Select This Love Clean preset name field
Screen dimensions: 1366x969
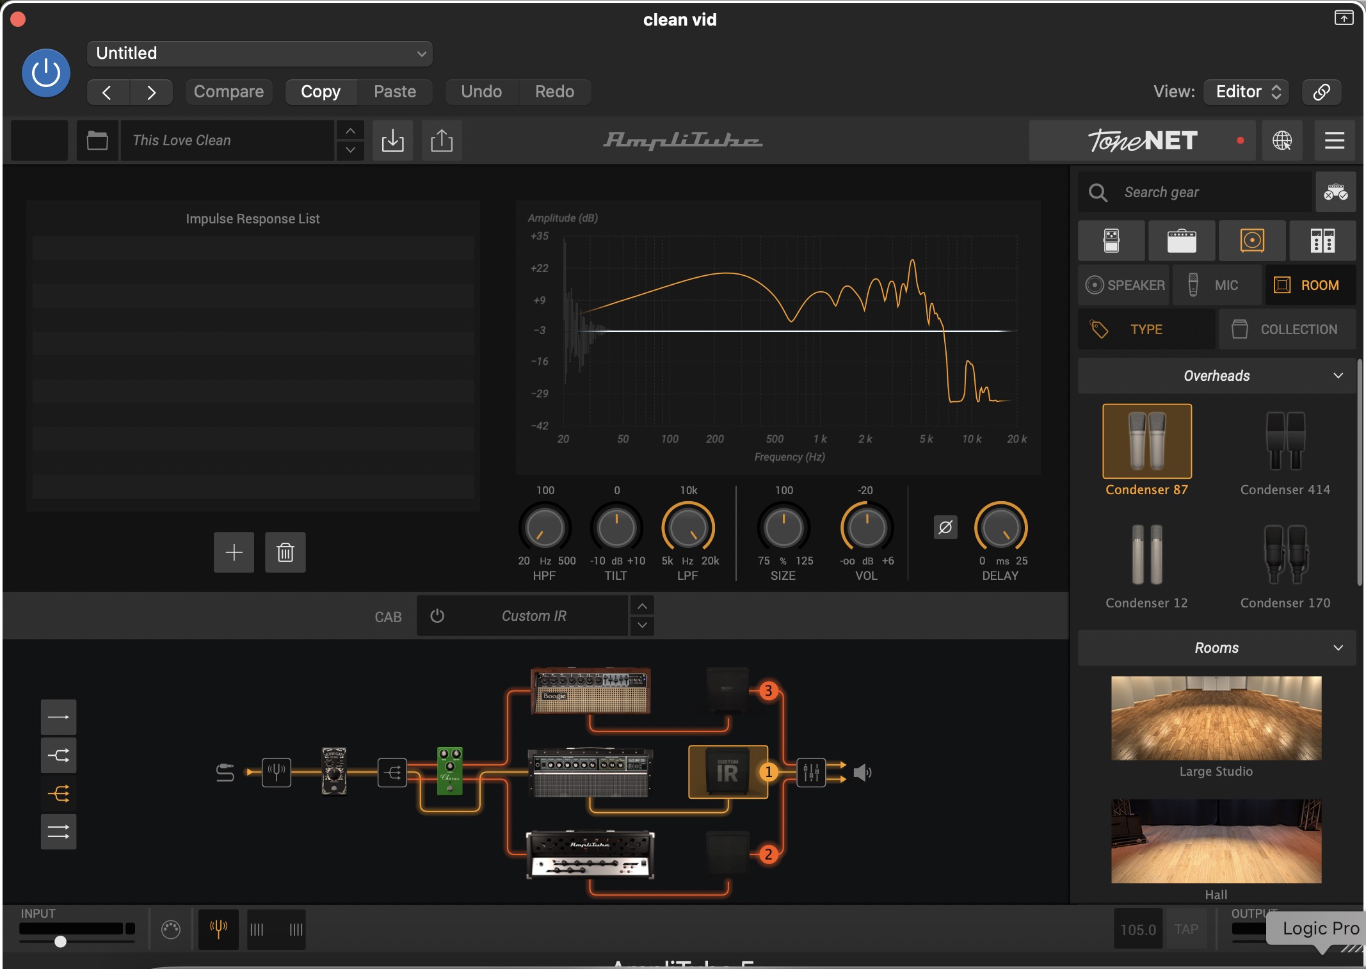click(x=227, y=140)
